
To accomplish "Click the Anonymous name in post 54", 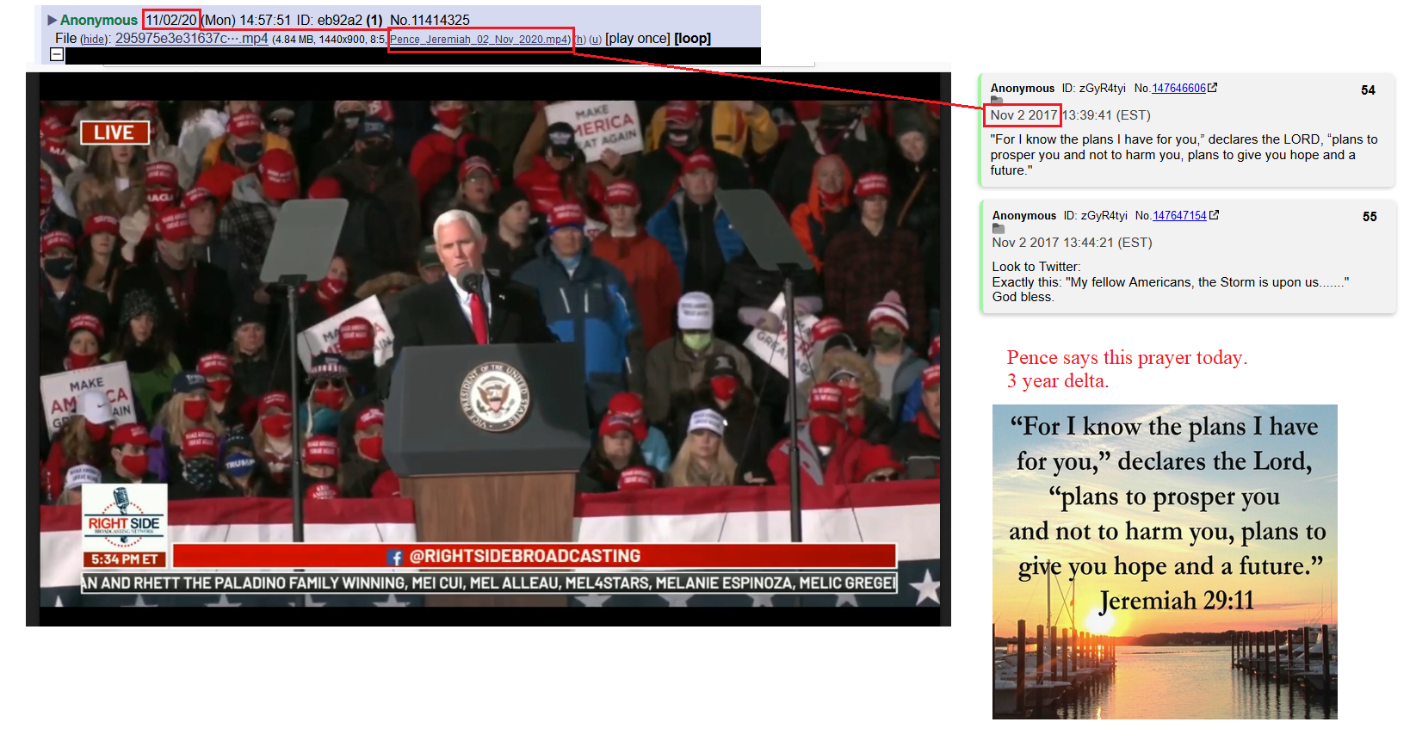I will 1023,89.
